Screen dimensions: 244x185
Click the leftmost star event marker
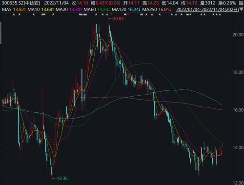pos(14,15)
